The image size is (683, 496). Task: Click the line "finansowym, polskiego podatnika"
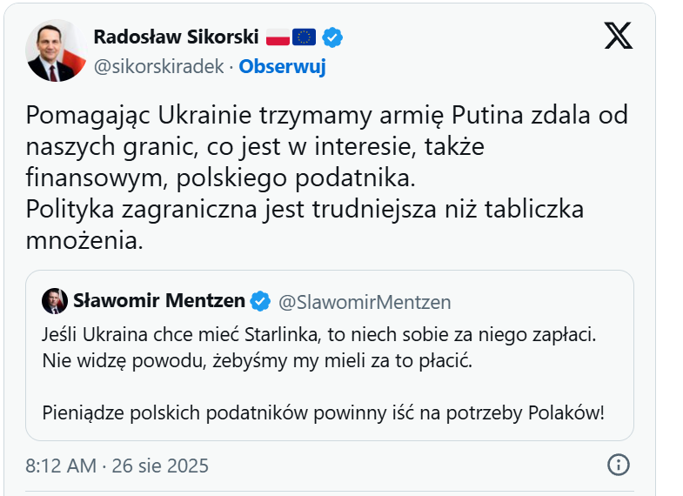click(x=221, y=178)
